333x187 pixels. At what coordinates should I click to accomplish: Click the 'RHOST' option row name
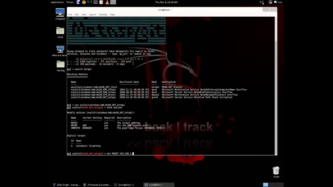click(74, 123)
